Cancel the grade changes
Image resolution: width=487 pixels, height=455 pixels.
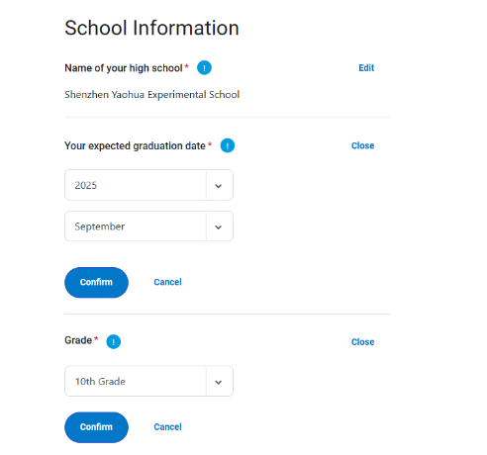click(x=167, y=427)
